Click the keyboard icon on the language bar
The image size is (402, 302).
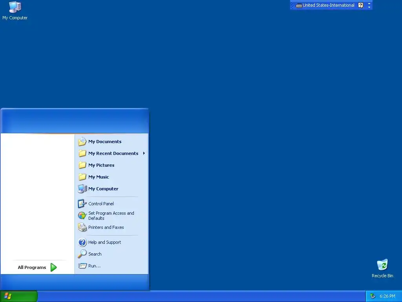tap(299, 6)
